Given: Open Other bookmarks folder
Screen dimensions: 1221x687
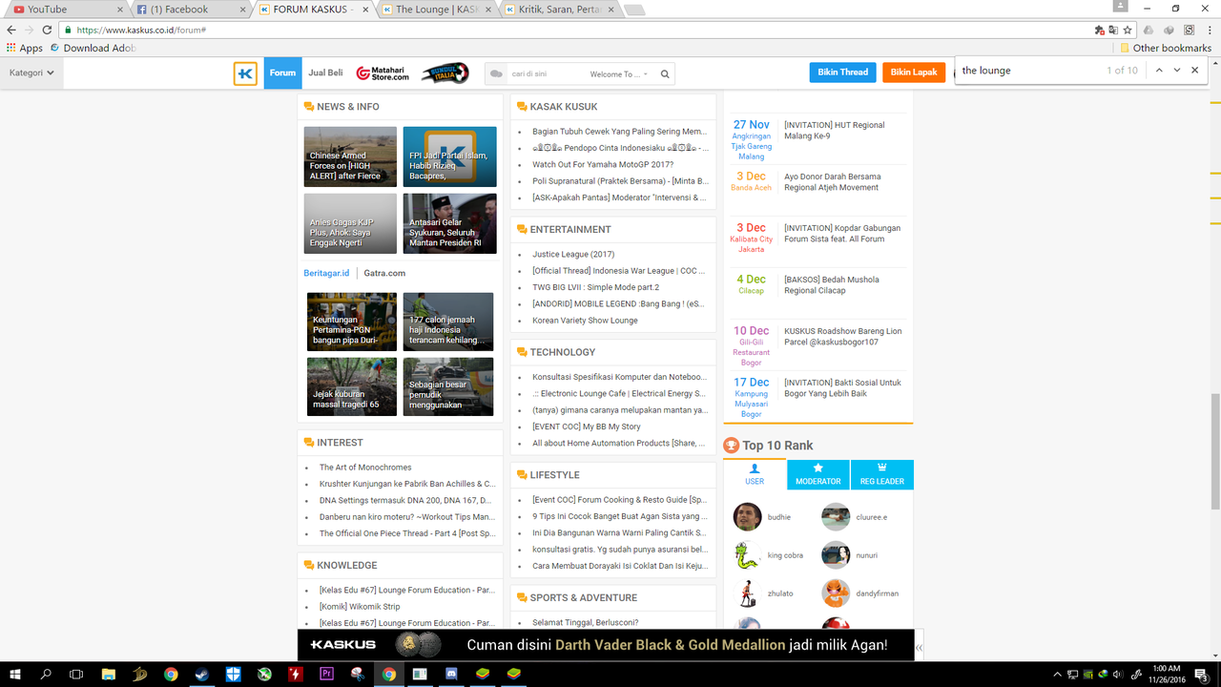Looking at the screenshot, I should click(1165, 48).
